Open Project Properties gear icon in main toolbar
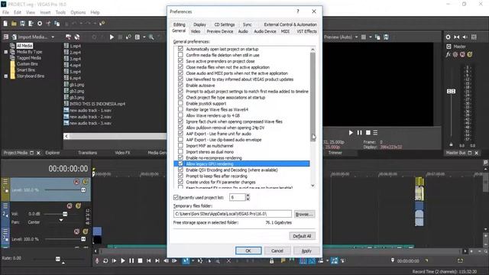The height and width of the screenshot is (275, 489). (40, 24)
